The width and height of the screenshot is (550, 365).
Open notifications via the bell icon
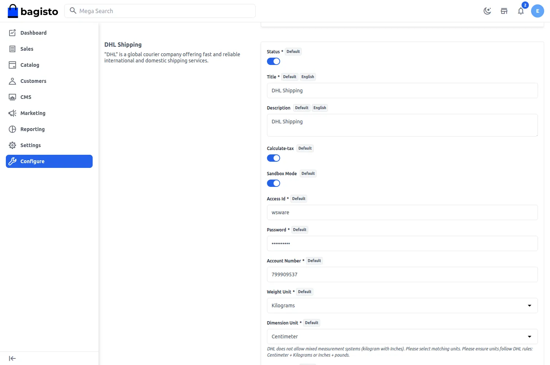pyautogui.click(x=521, y=11)
